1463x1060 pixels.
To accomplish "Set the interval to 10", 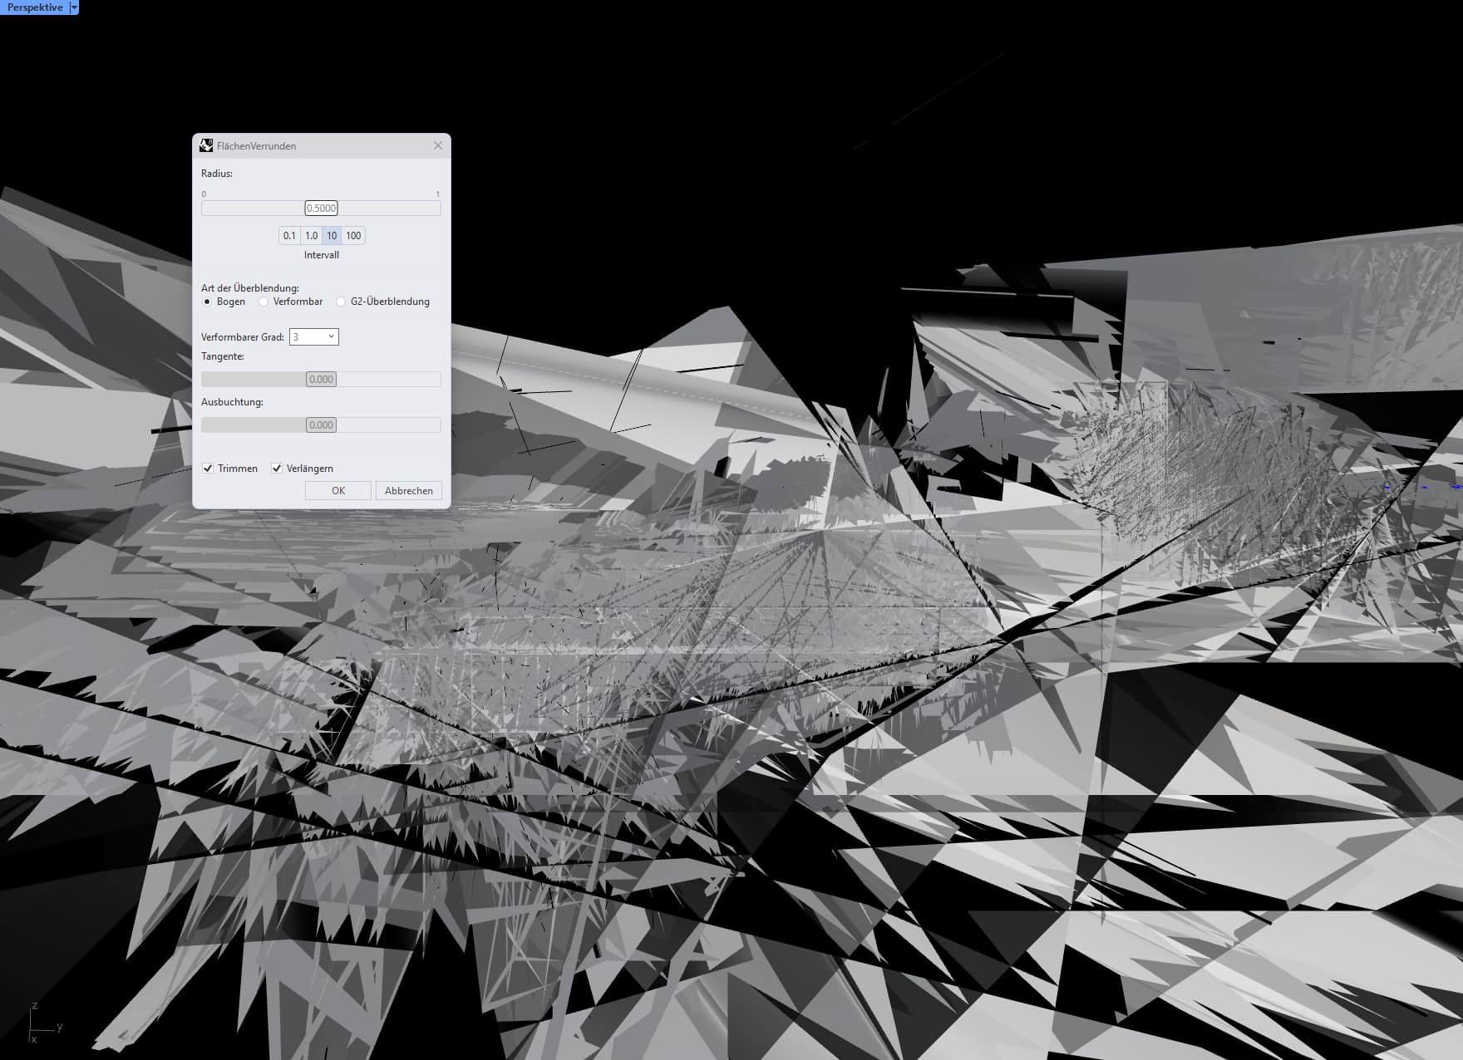I will tap(332, 236).
